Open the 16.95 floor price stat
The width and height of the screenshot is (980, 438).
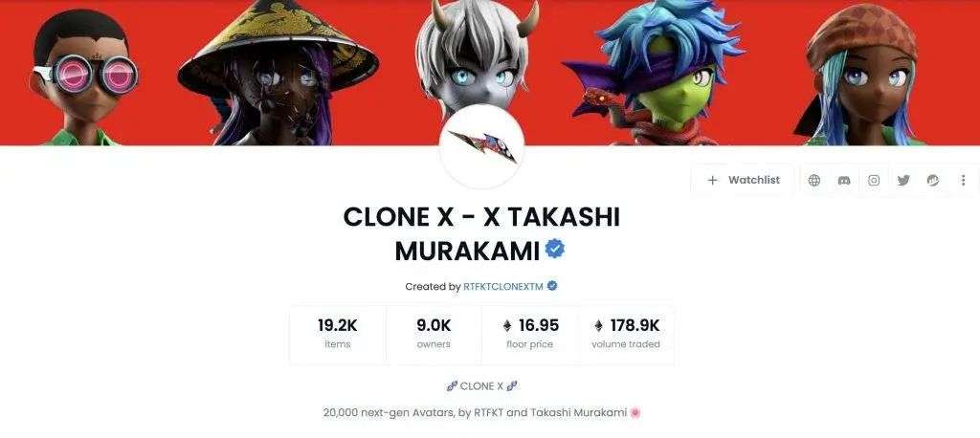click(530, 335)
